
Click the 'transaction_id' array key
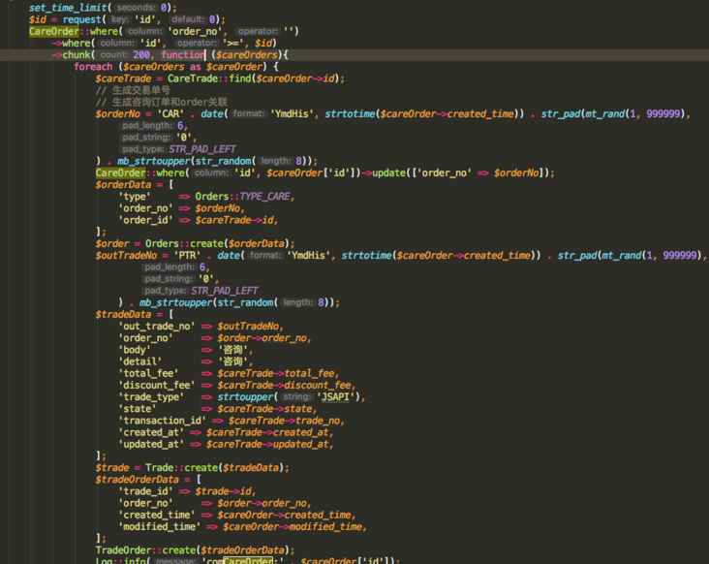tap(161, 420)
